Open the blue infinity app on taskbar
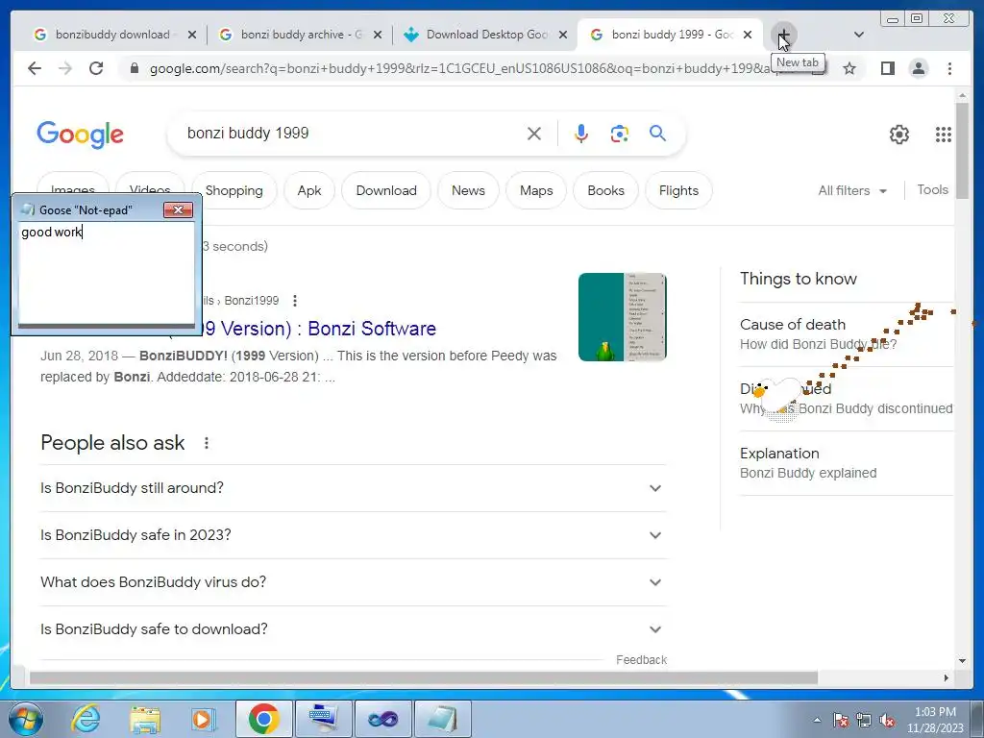The image size is (984, 738). click(x=382, y=719)
